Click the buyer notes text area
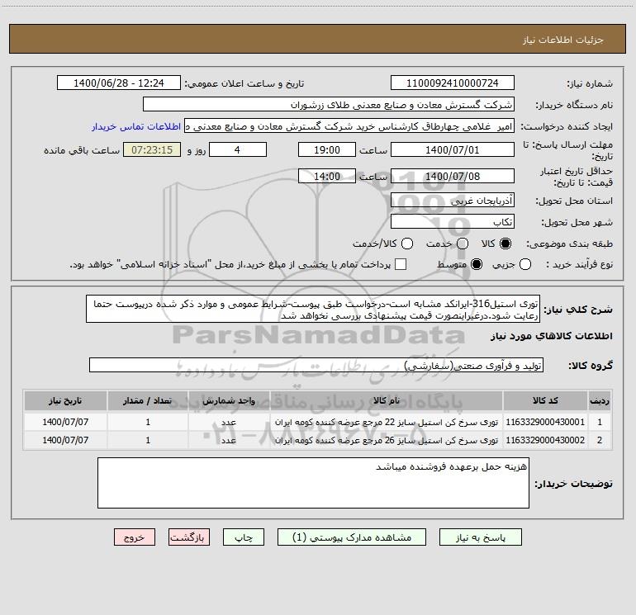The image size is (636, 615). 313,483
